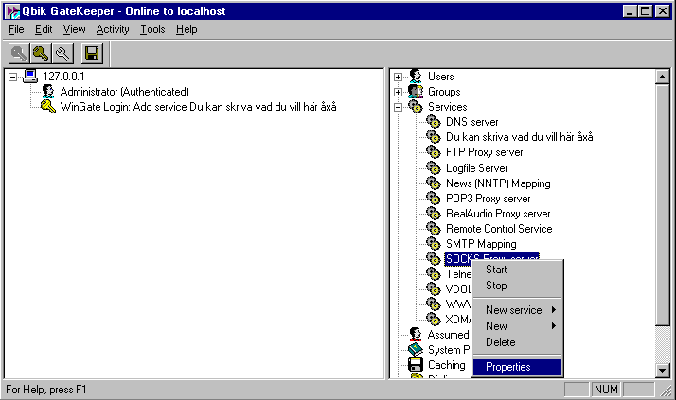This screenshot has width=676, height=400.
Task: Click the Assumed users icon
Action: tap(416, 335)
